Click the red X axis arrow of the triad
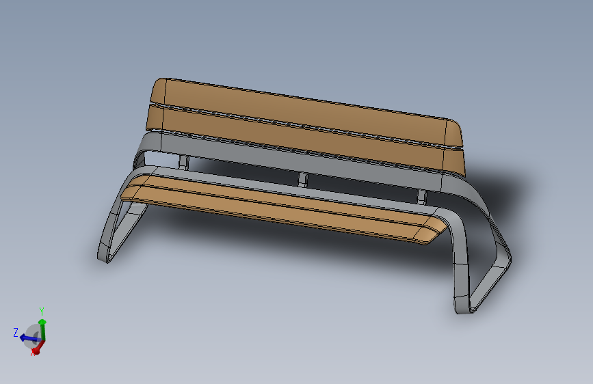The width and height of the screenshot is (593, 384). [x=38, y=348]
